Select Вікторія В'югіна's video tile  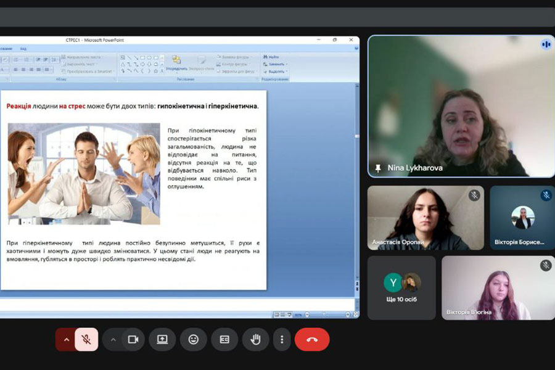coord(498,288)
